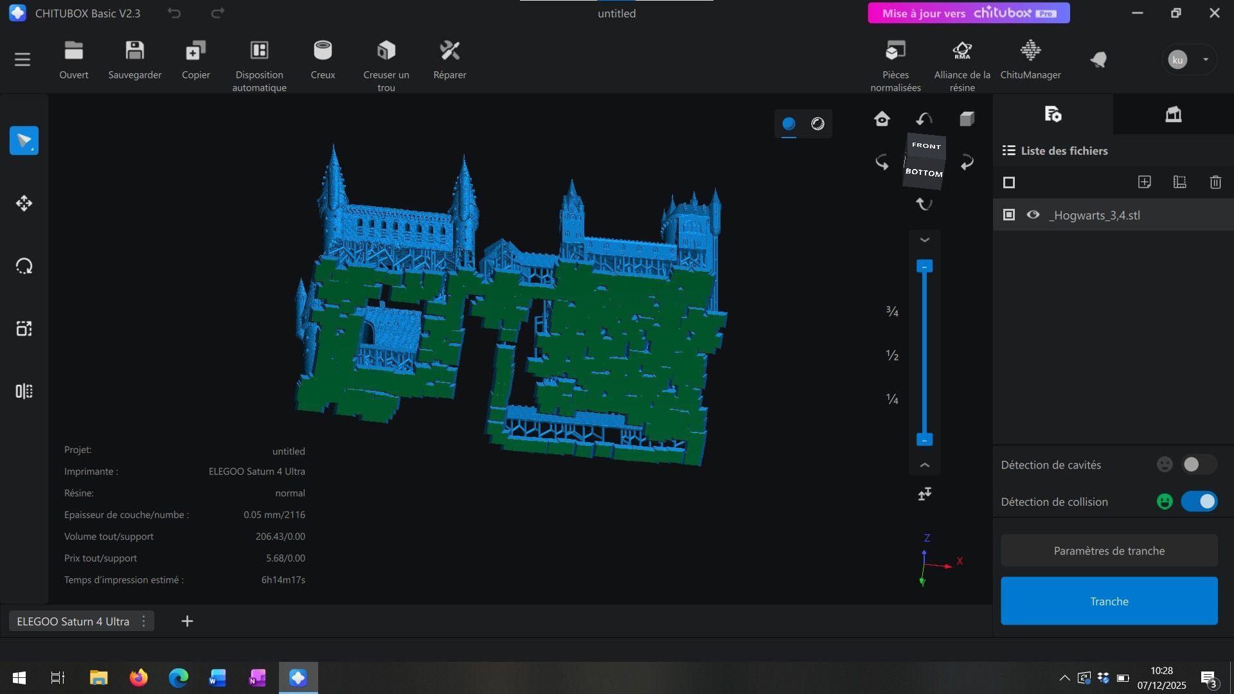Toggle Détection de cavités switch

pyautogui.click(x=1199, y=465)
